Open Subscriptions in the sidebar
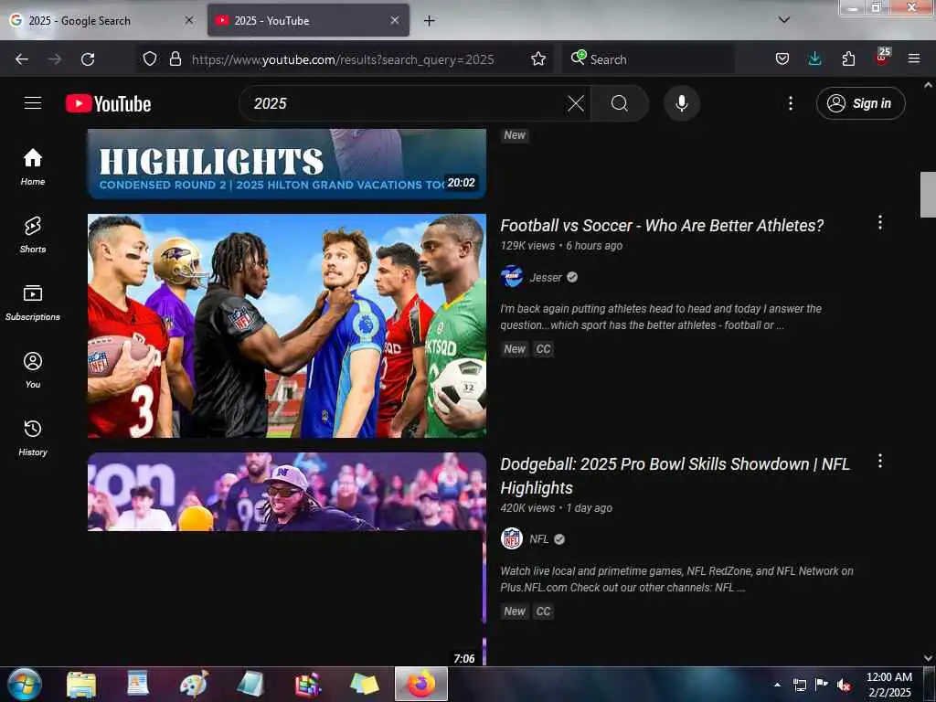The height and width of the screenshot is (702, 936). point(33,303)
